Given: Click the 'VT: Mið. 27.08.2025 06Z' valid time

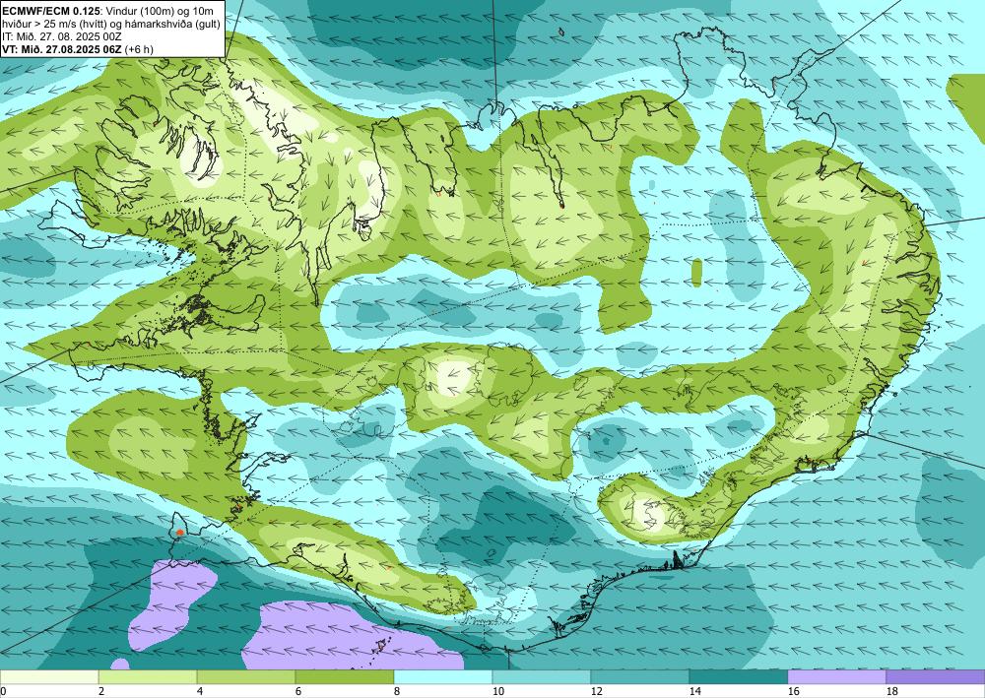Looking at the screenshot, I should 61,49.
